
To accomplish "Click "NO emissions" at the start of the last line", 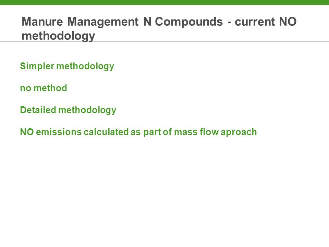I will [51, 132].
